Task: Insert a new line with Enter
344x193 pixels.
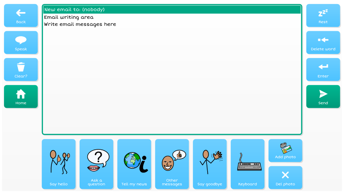Action: pyautogui.click(x=323, y=69)
